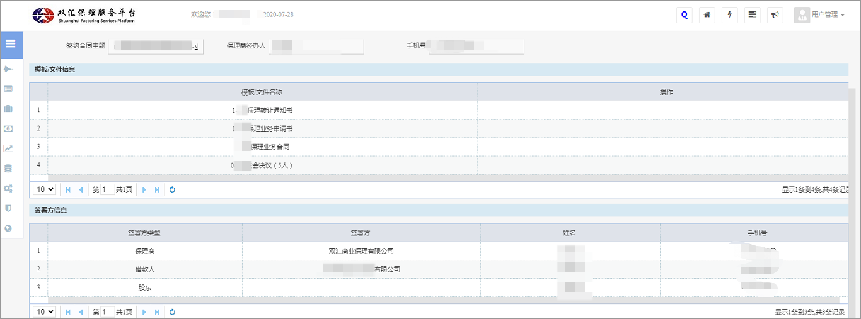Go to first page in template table
The height and width of the screenshot is (319, 861).
[x=68, y=189]
